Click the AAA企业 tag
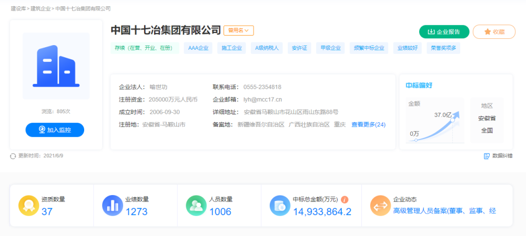This screenshot has height=236, width=526. pos(198,48)
